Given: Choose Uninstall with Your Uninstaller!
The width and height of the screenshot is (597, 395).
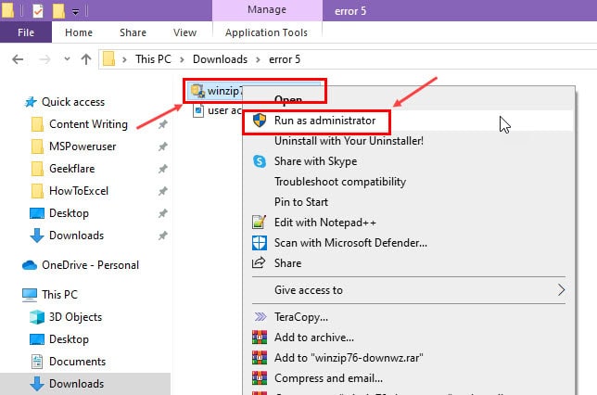Looking at the screenshot, I should pyautogui.click(x=408, y=141).
